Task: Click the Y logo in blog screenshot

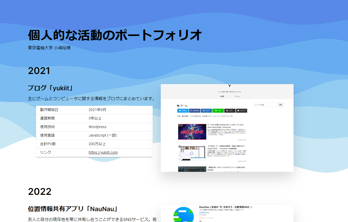Action: coord(229,86)
